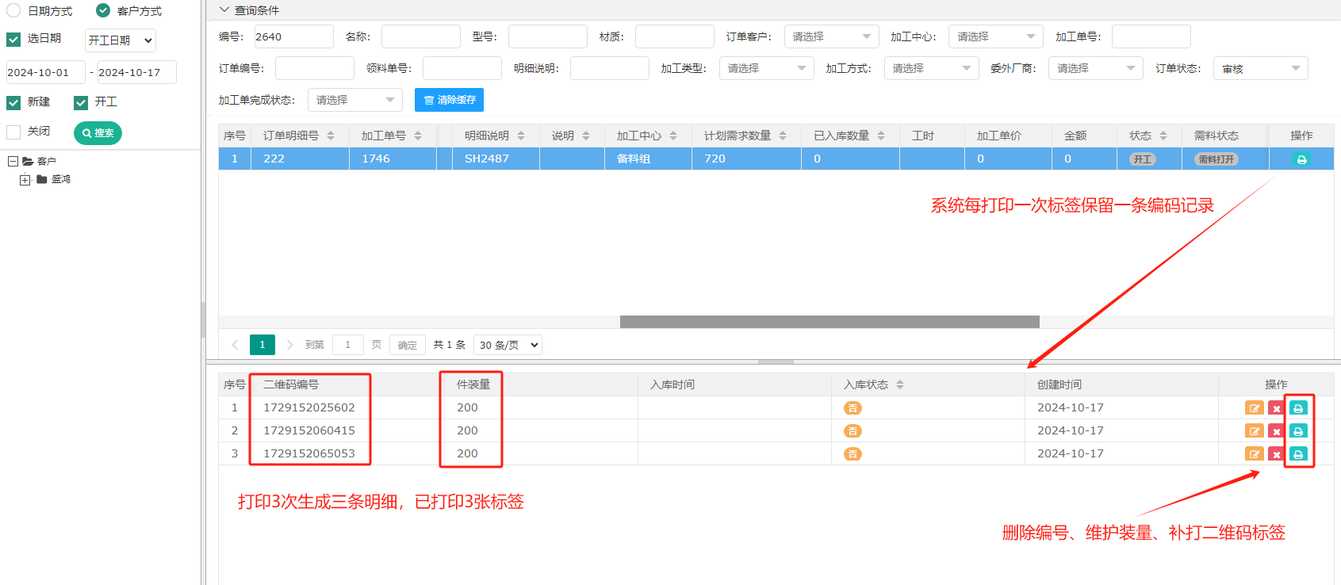The height and width of the screenshot is (585, 1341).
Task: Print label for work order 1746 row
Action: click(1301, 159)
